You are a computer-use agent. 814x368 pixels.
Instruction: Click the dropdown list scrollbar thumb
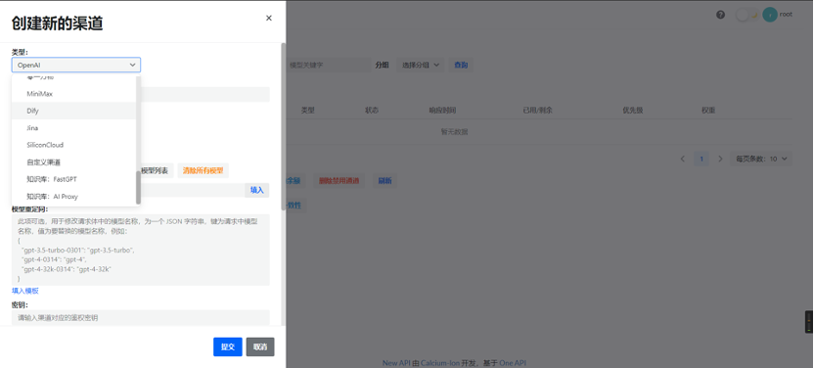(138, 187)
